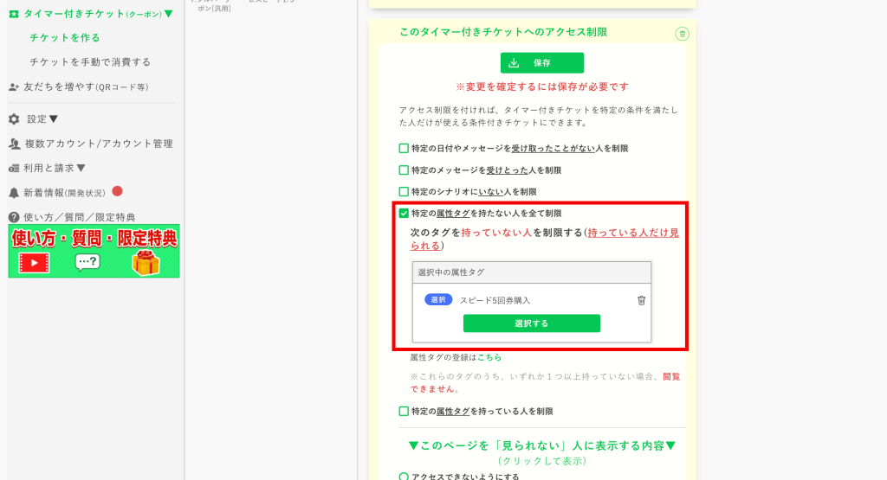The image size is (887, 480).
Task: Click the 選択中の属性タグ header
Action: point(532,272)
